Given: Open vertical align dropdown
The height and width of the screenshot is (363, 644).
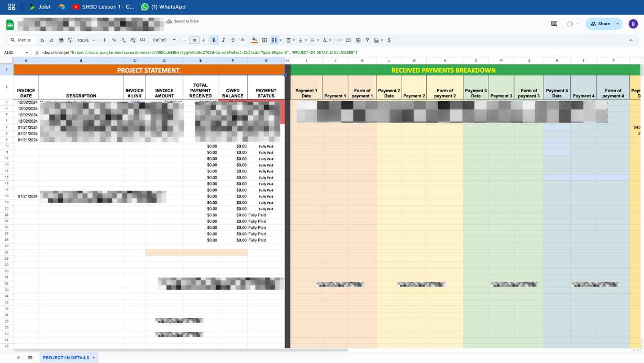Looking at the screenshot, I should [302, 40].
